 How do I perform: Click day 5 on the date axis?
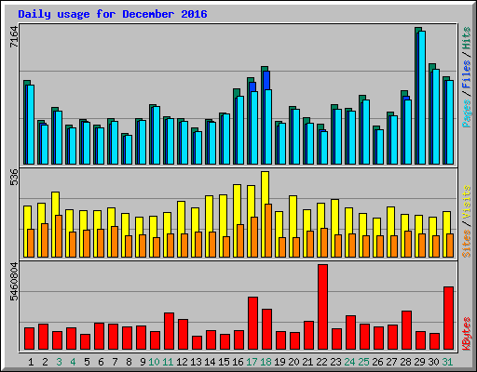[x=87, y=362]
